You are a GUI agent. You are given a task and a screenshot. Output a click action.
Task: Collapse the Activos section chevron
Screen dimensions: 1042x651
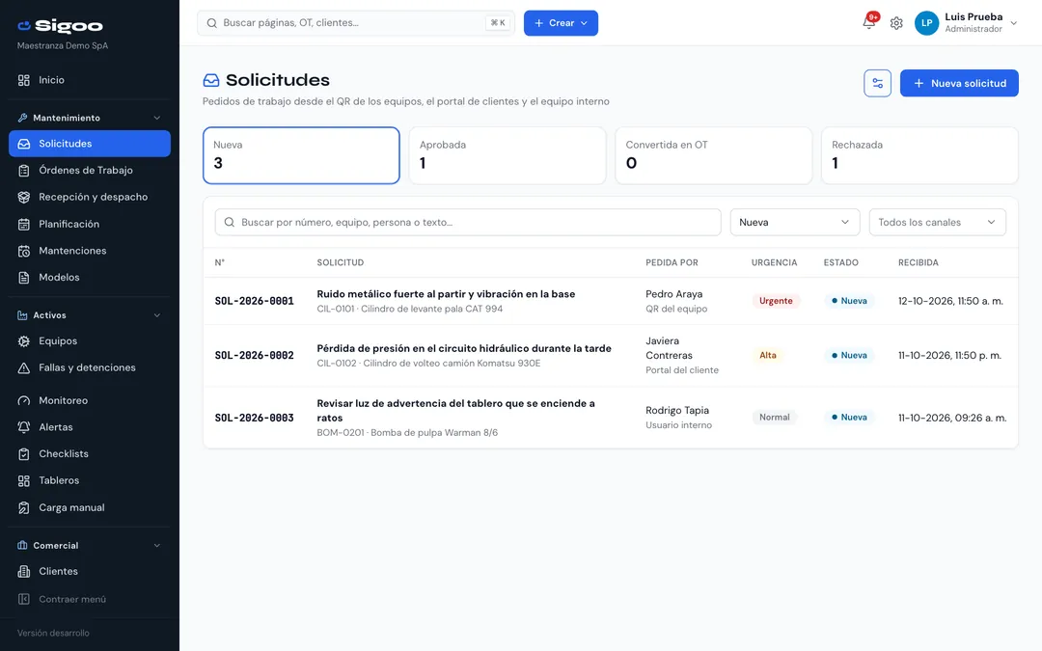[157, 315]
